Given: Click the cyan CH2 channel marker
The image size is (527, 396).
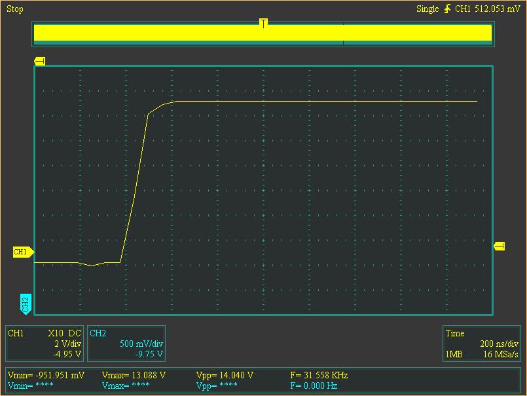Looking at the screenshot, I should [x=25, y=304].
